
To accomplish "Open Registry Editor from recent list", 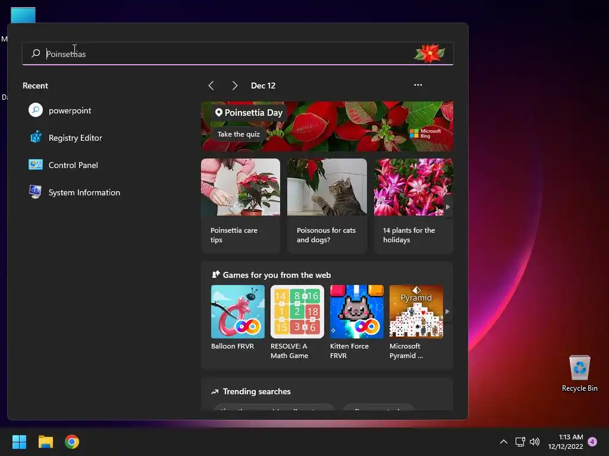I will [x=75, y=138].
